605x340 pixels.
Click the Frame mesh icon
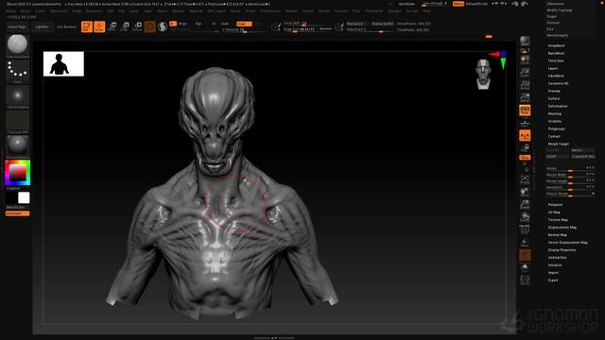pyautogui.click(x=525, y=178)
